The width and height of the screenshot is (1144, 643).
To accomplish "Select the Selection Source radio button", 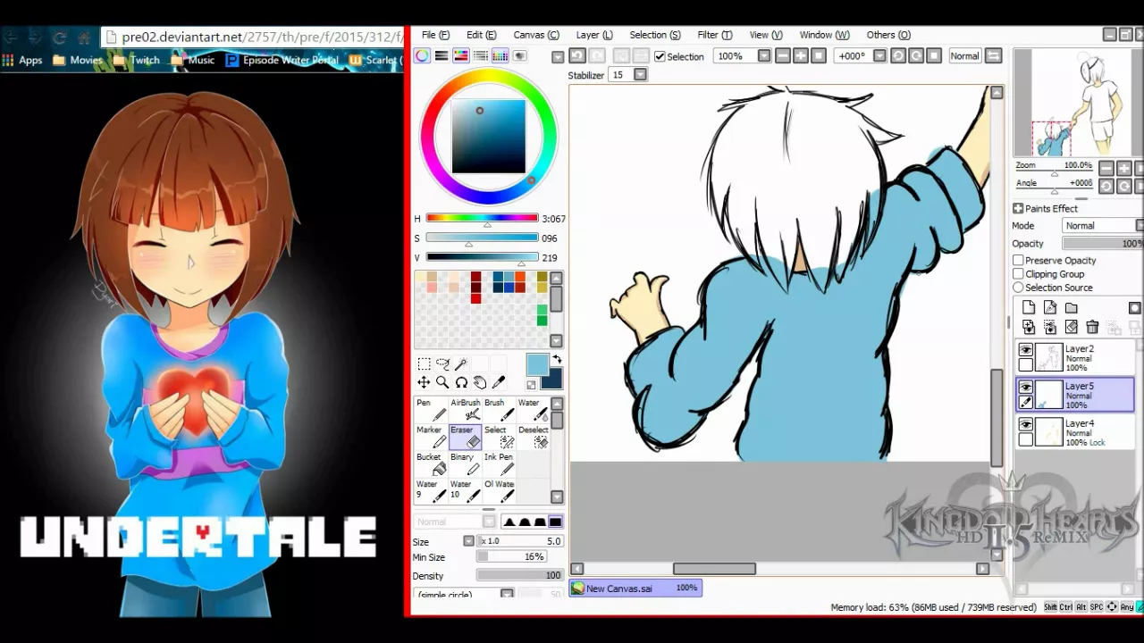I will 1018,288.
